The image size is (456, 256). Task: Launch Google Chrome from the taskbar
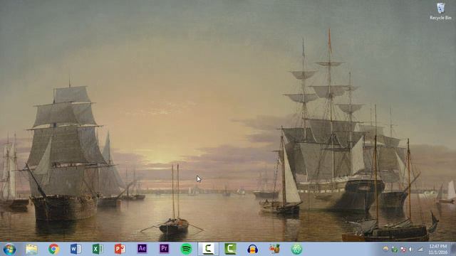[x=54, y=249]
